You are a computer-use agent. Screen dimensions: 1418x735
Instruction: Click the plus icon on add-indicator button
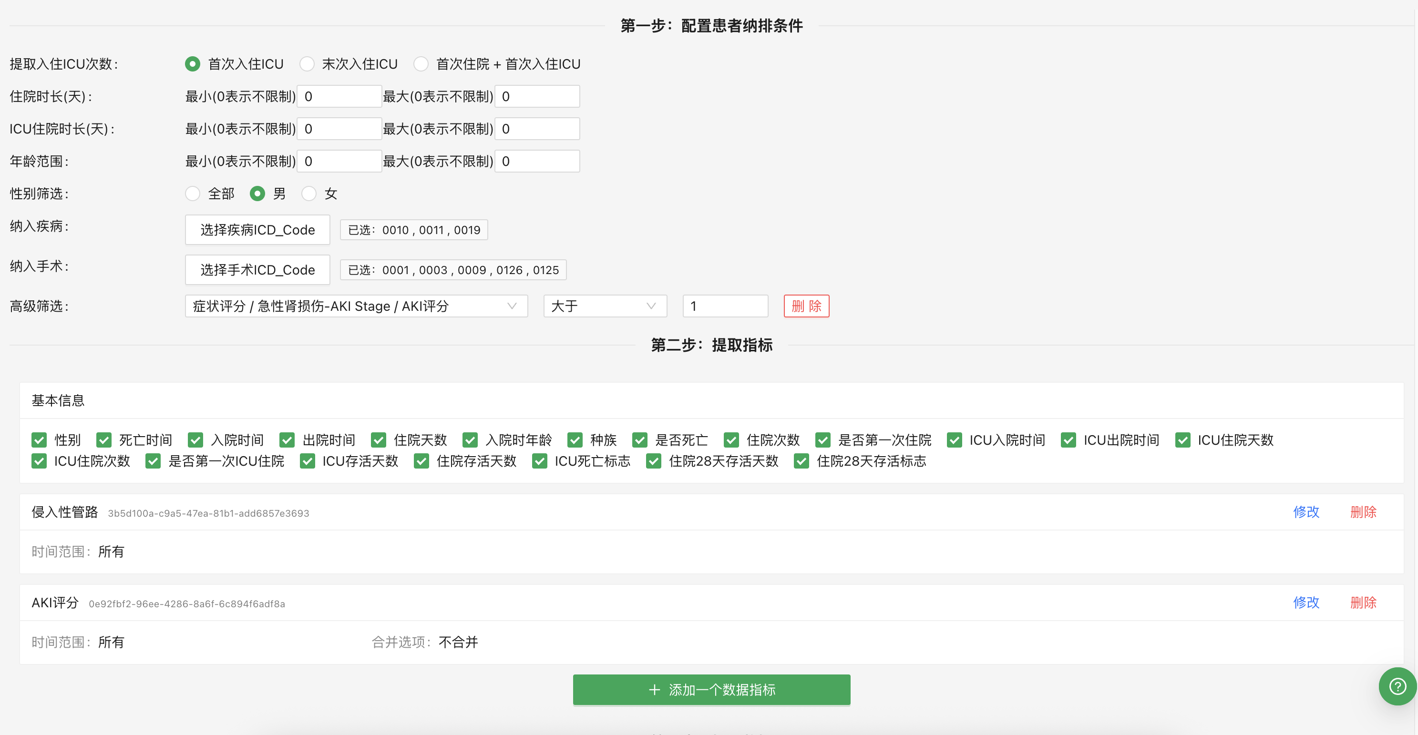[x=654, y=690]
